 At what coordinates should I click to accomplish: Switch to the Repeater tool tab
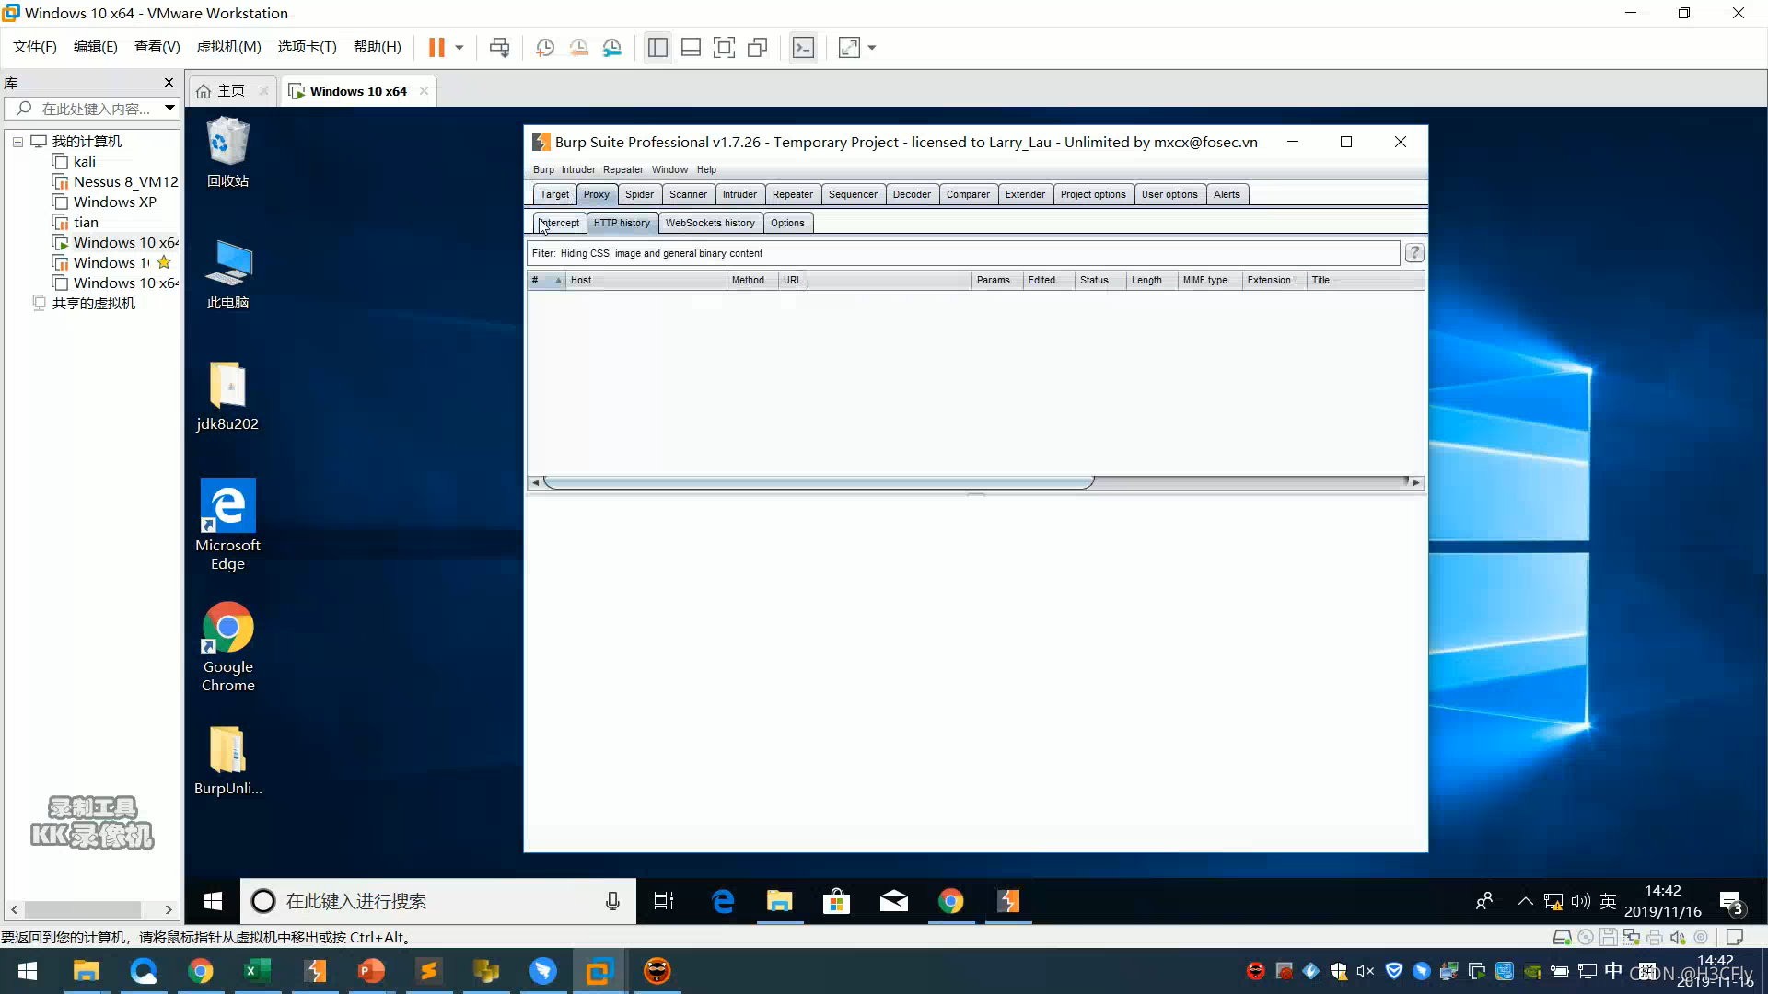click(792, 194)
